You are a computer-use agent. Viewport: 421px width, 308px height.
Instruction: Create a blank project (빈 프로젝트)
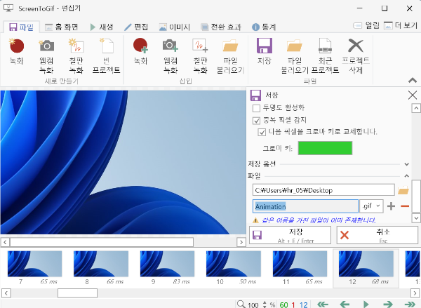tap(107, 56)
